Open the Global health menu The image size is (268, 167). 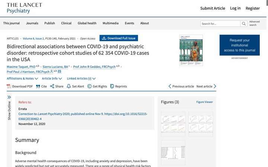pos(87,23)
